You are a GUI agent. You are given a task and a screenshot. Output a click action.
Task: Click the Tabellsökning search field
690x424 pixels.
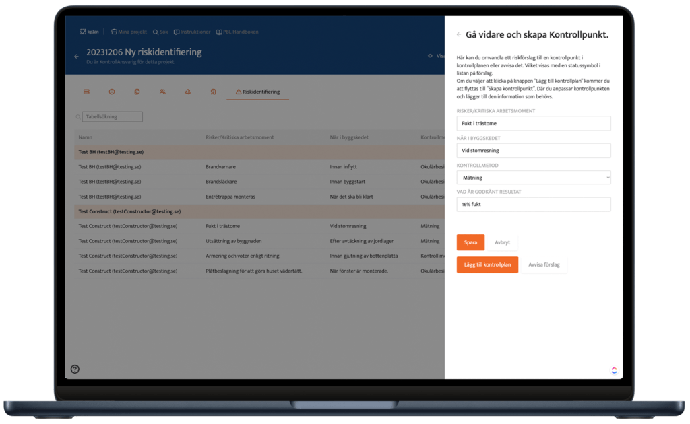coord(113,116)
